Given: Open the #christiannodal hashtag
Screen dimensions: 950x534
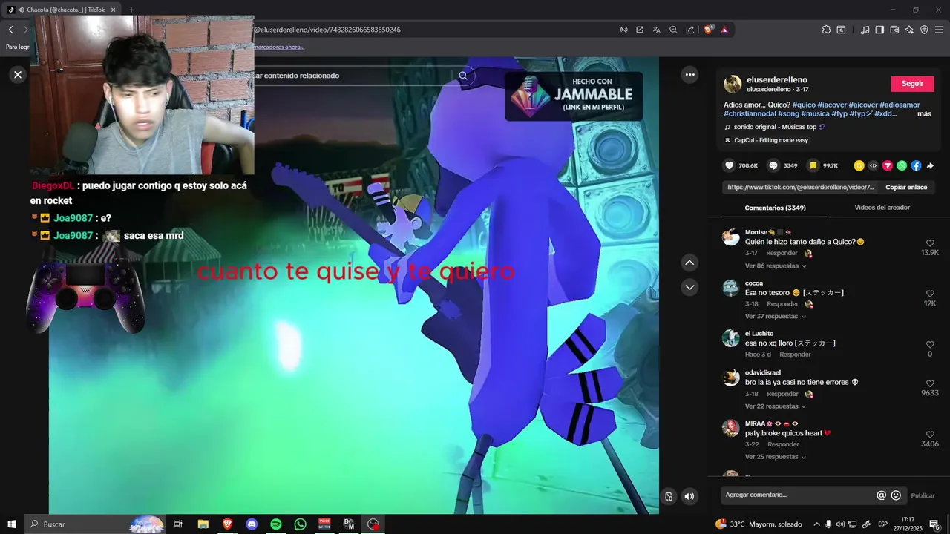Looking at the screenshot, I should 750,113.
